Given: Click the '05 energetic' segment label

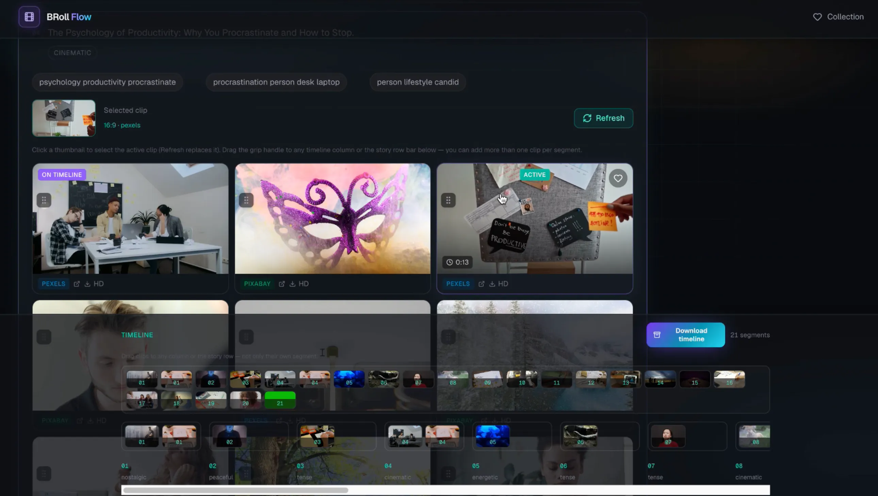Looking at the screenshot, I should tap(485, 472).
